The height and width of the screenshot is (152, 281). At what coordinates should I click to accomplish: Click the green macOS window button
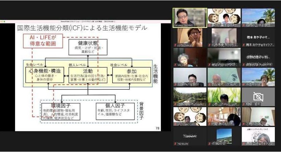(4, 22)
